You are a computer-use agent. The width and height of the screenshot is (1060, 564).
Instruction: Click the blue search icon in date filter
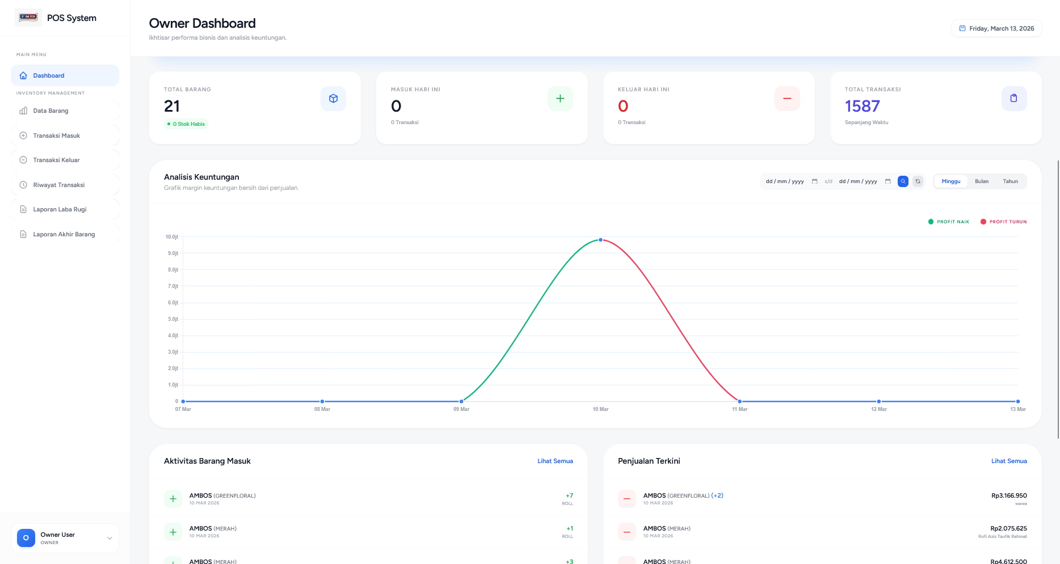click(903, 181)
